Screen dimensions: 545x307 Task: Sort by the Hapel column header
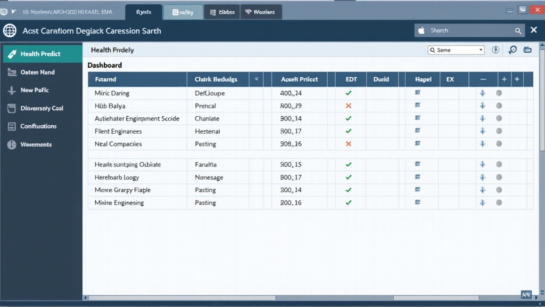(x=423, y=79)
